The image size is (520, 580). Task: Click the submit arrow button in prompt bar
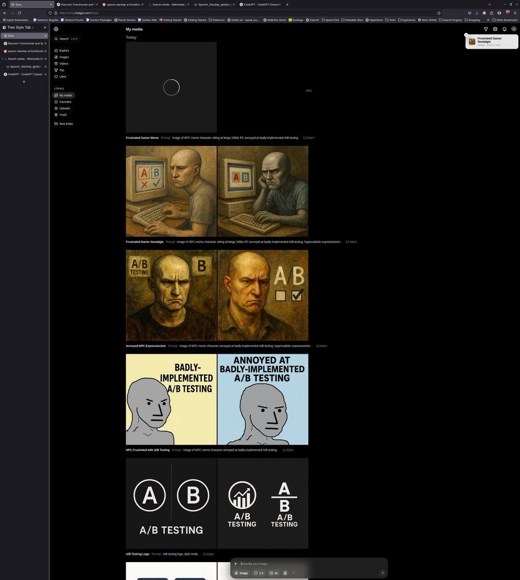coord(382,573)
